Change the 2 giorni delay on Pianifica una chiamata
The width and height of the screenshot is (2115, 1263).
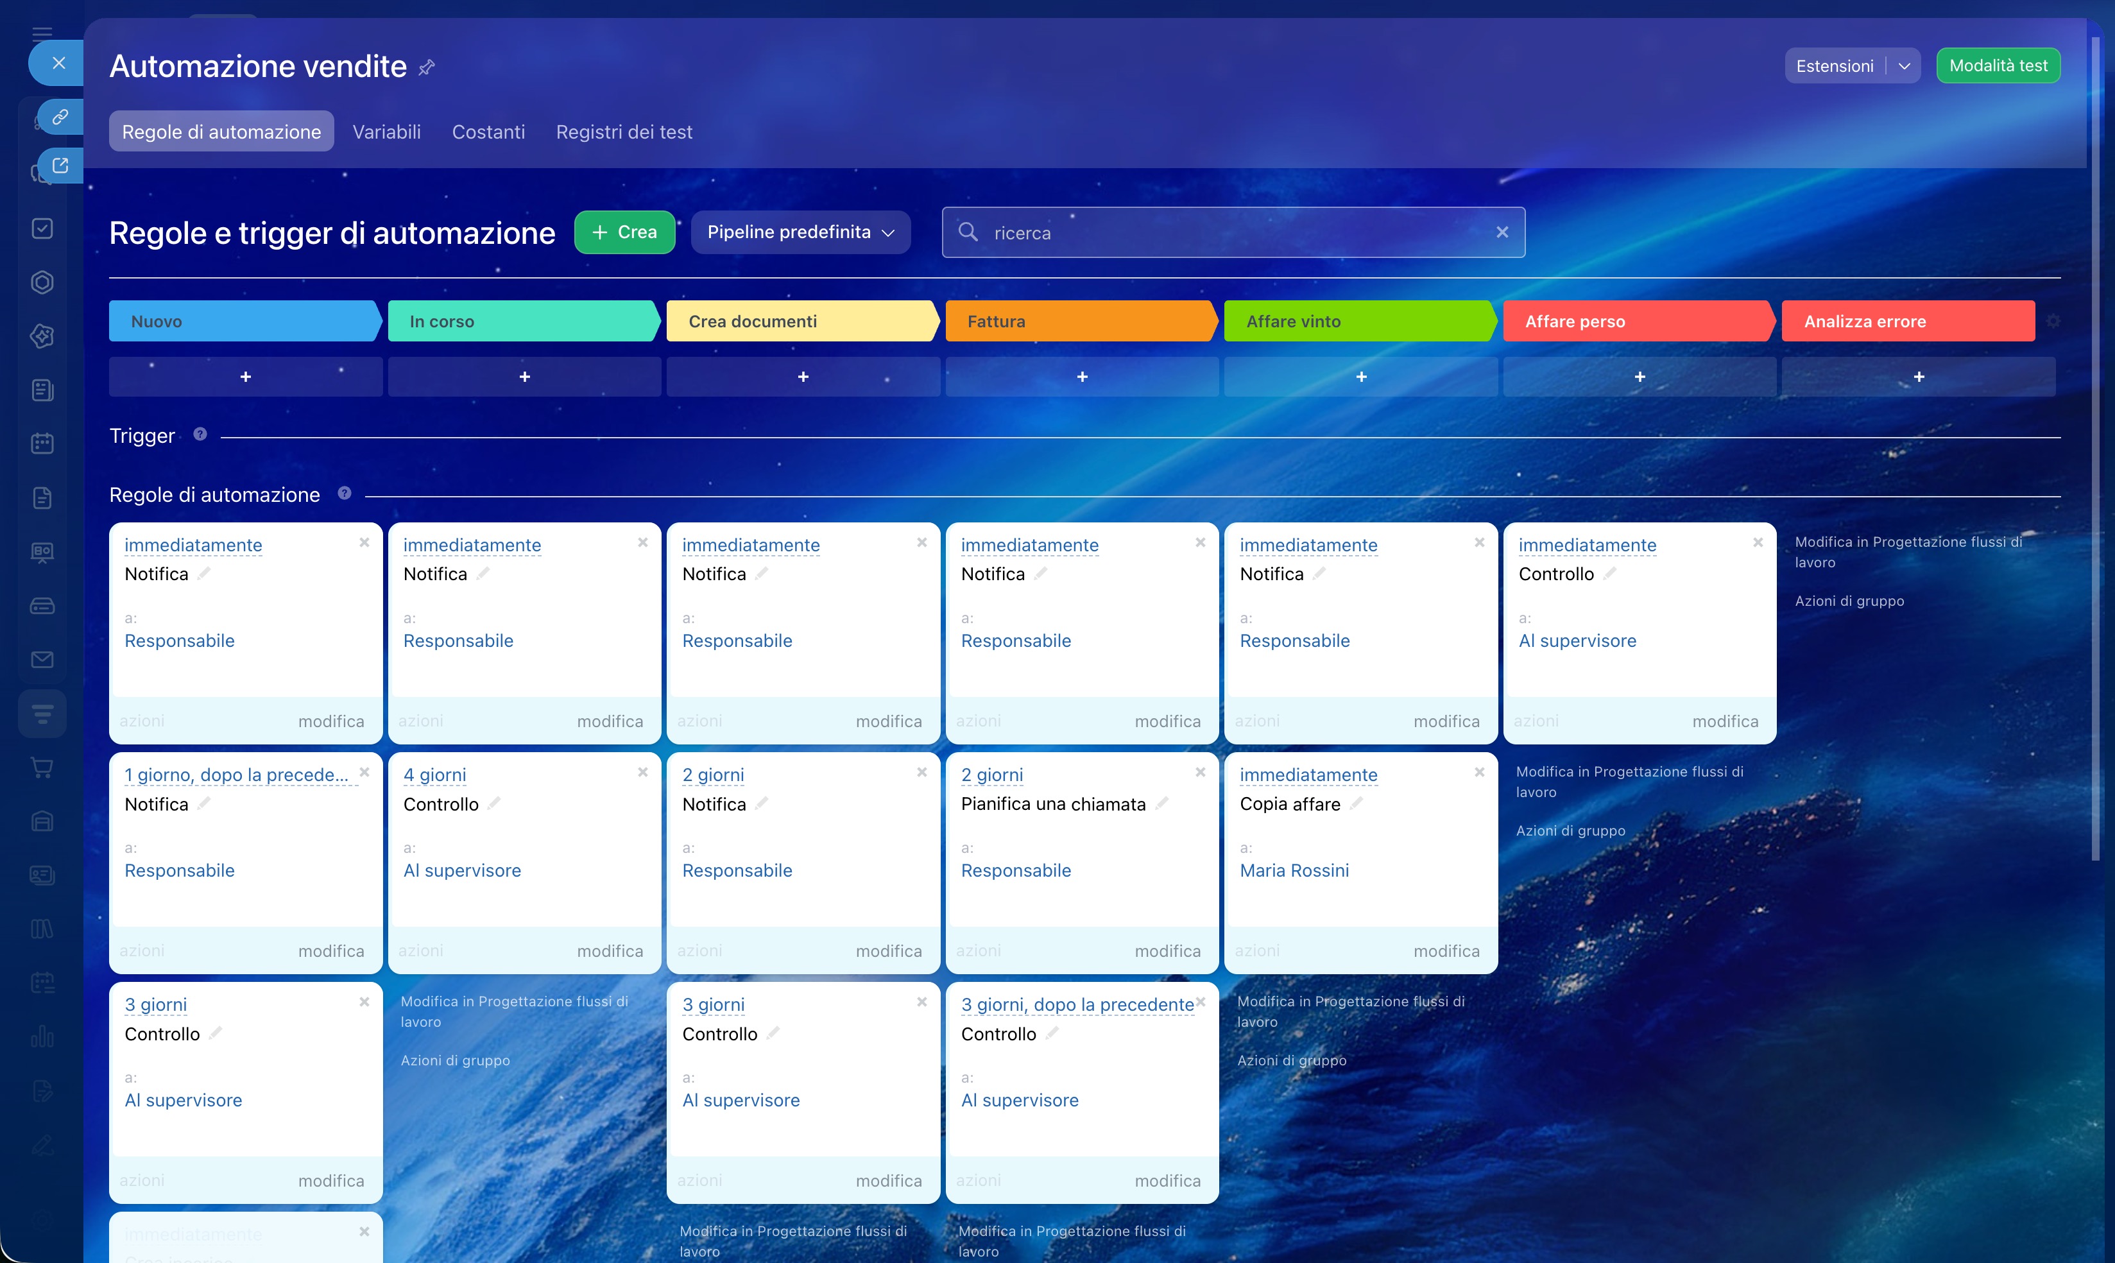[x=992, y=775]
